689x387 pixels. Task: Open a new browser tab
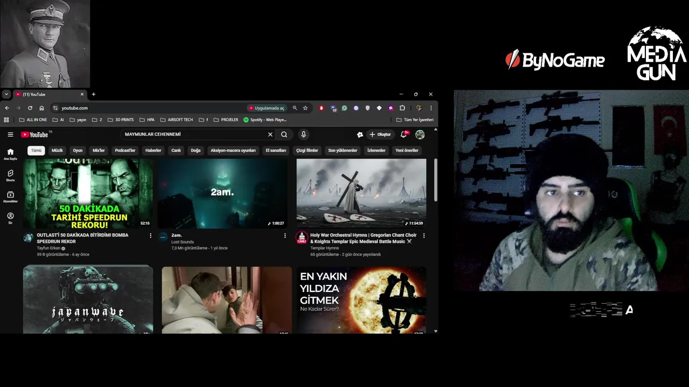[x=93, y=94]
